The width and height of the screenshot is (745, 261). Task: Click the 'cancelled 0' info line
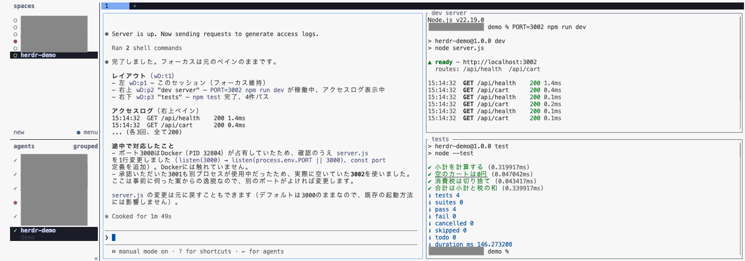[451, 223]
